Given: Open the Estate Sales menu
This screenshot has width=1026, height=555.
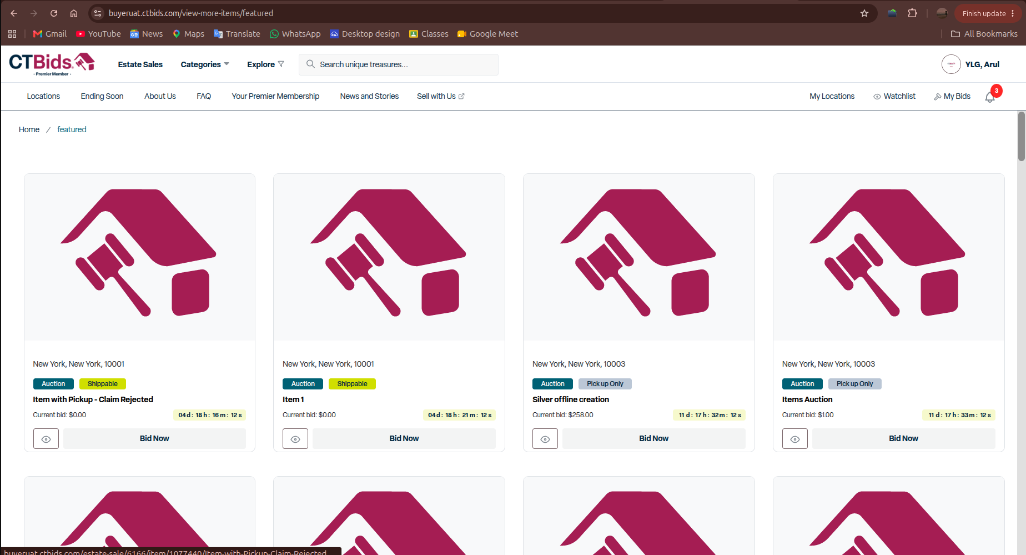Looking at the screenshot, I should coord(140,64).
